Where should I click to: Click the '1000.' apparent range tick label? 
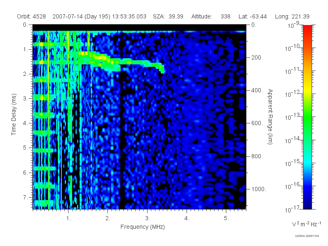[x=259, y=189]
